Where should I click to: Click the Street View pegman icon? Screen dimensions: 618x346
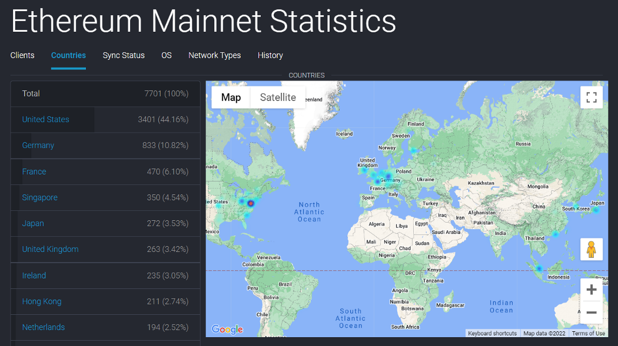point(592,250)
